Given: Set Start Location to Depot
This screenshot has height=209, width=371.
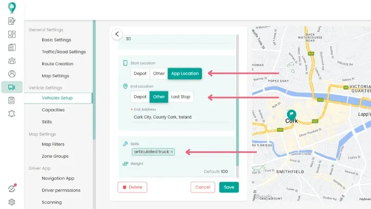Looking at the screenshot, I should click(140, 73).
